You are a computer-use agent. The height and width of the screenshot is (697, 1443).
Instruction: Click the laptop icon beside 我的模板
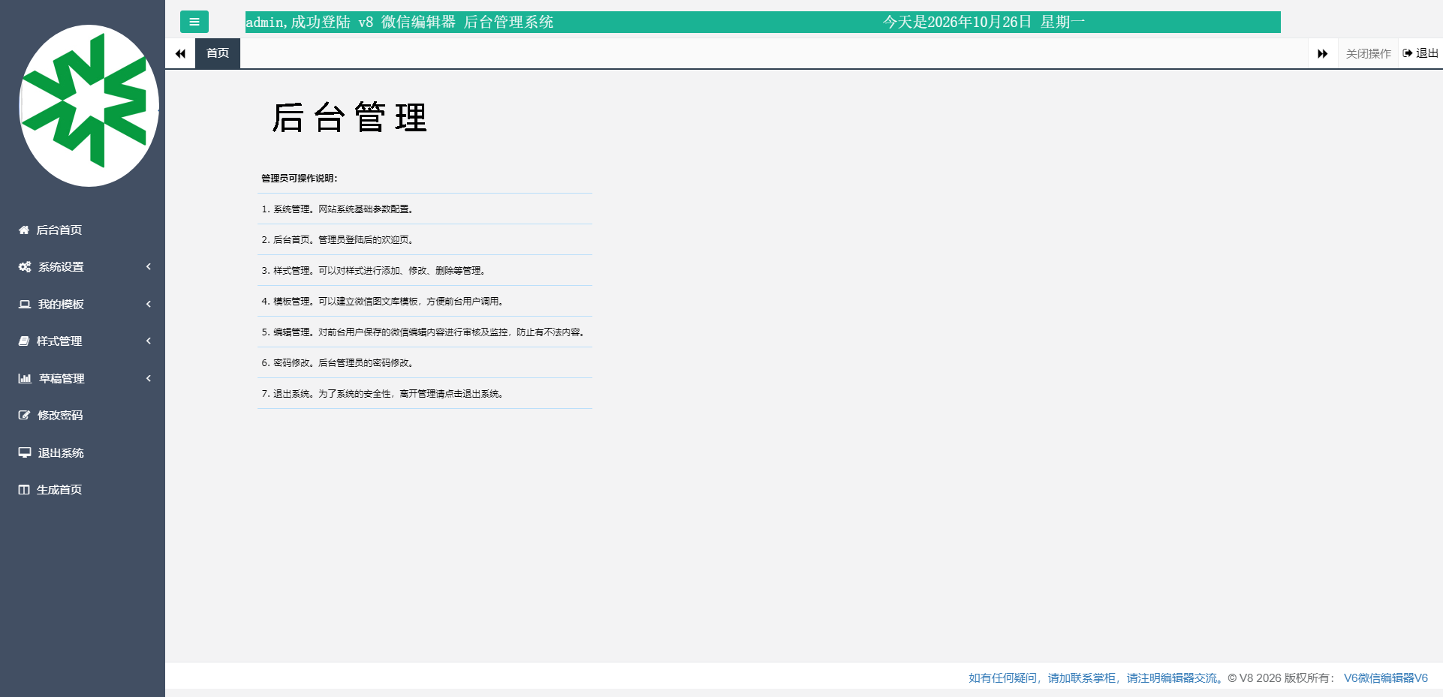pos(25,305)
